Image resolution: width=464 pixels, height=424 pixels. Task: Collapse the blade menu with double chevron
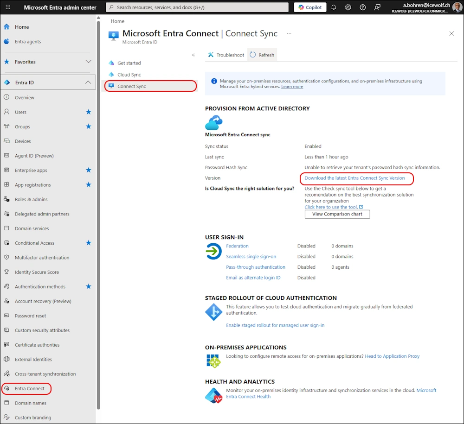point(193,55)
